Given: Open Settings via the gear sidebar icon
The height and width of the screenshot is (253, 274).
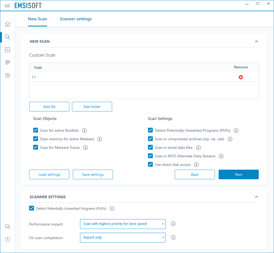Looking at the screenshot, I should point(7,75).
